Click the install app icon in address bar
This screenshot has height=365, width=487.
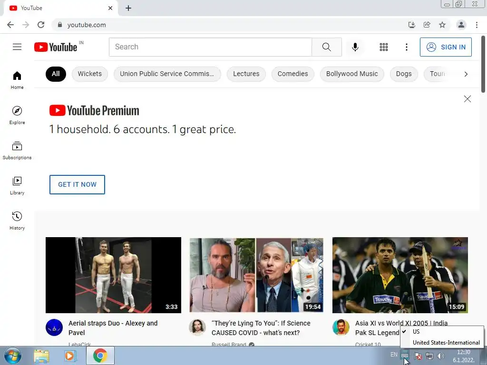[x=411, y=25]
